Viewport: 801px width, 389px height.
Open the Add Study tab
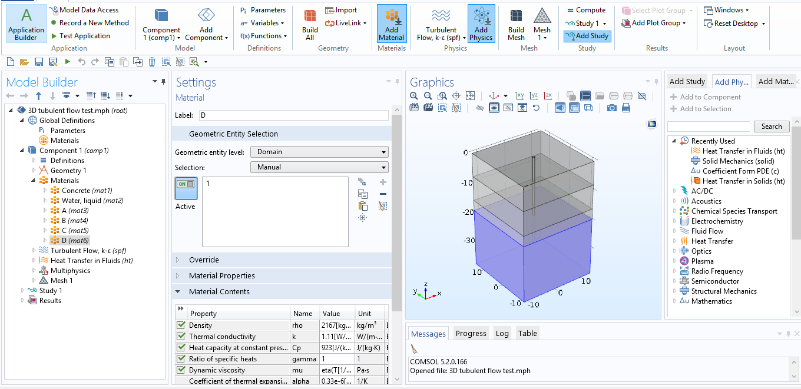pos(687,81)
